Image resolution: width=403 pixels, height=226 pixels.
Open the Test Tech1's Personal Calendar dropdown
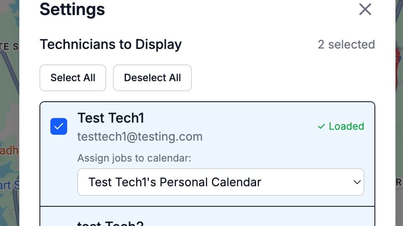(x=220, y=182)
